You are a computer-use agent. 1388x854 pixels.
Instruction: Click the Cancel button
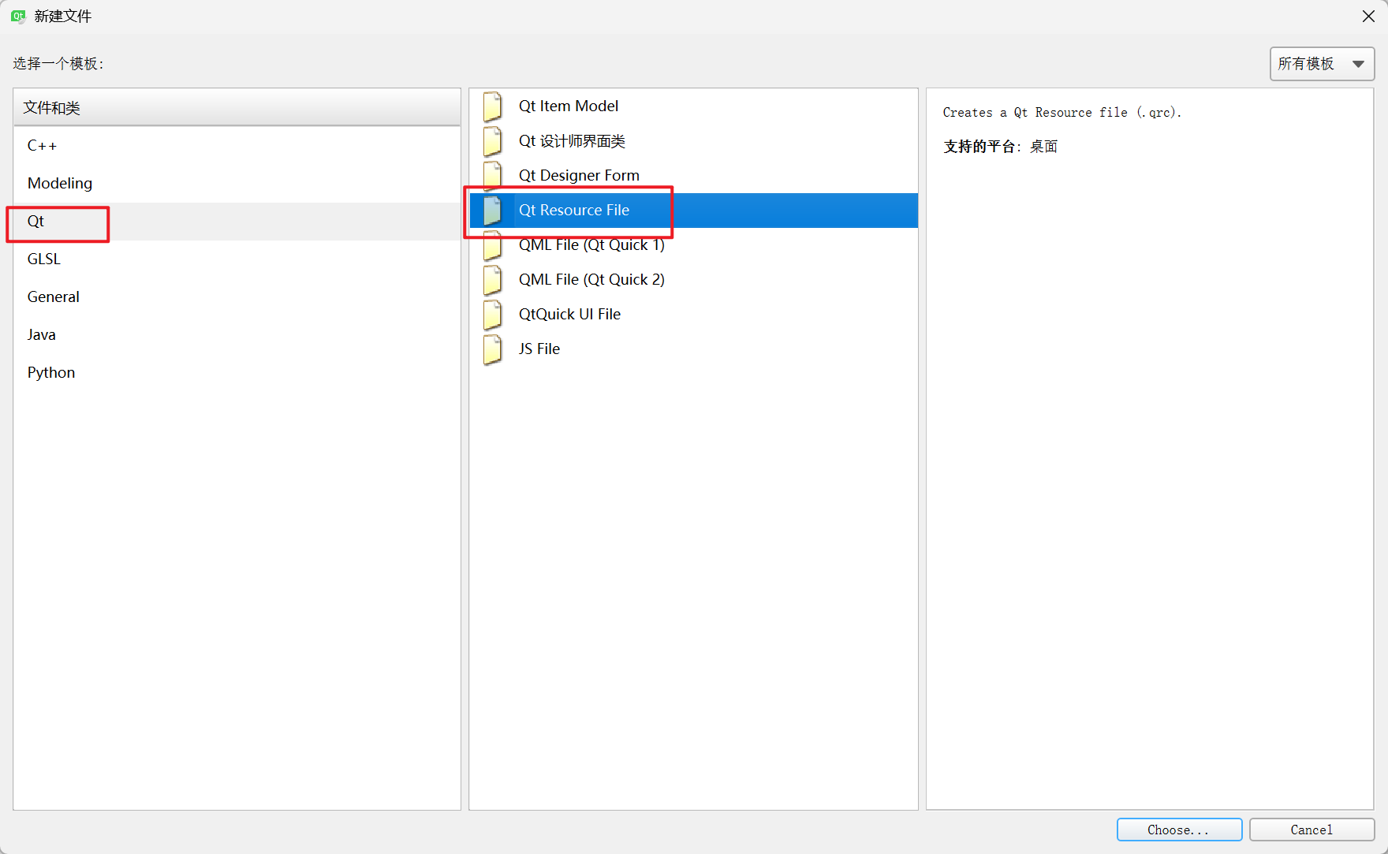1312,830
